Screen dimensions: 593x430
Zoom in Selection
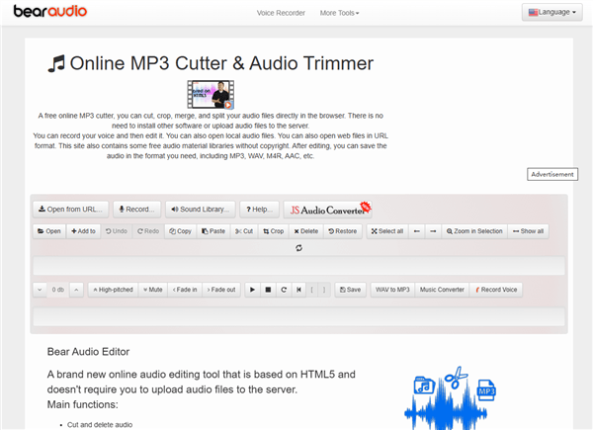click(x=474, y=231)
